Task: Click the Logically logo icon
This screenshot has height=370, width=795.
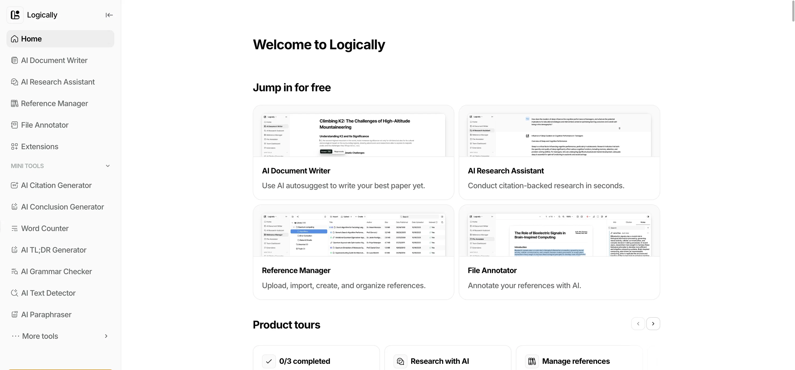Action: click(15, 15)
